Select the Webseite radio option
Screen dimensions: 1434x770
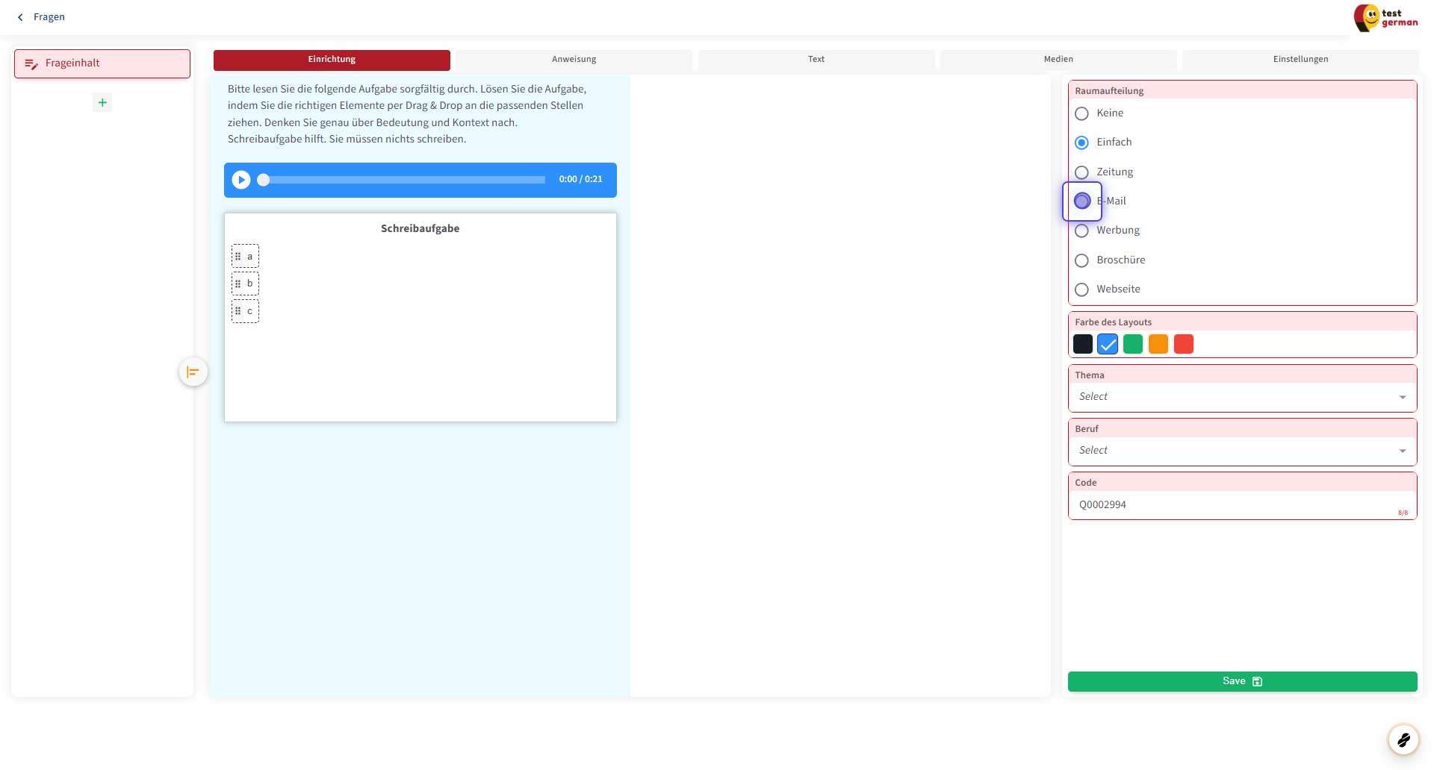point(1081,289)
